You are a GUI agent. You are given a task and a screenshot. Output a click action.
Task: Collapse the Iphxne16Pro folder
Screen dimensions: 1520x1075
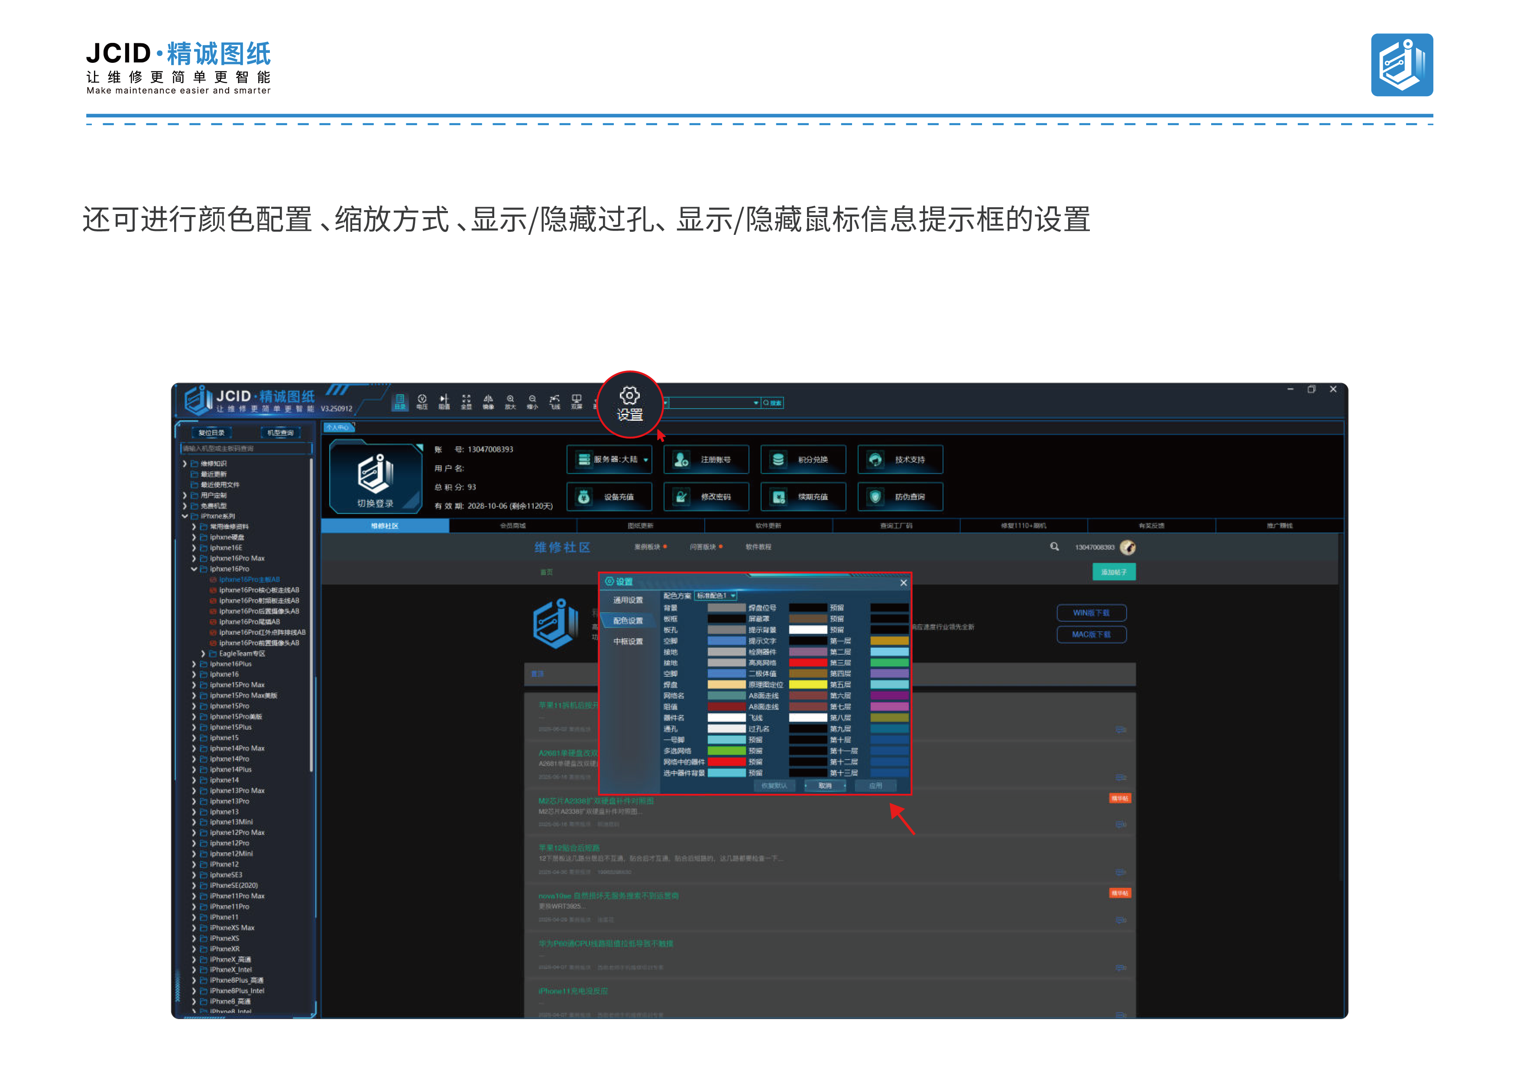[x=194, y=569]
